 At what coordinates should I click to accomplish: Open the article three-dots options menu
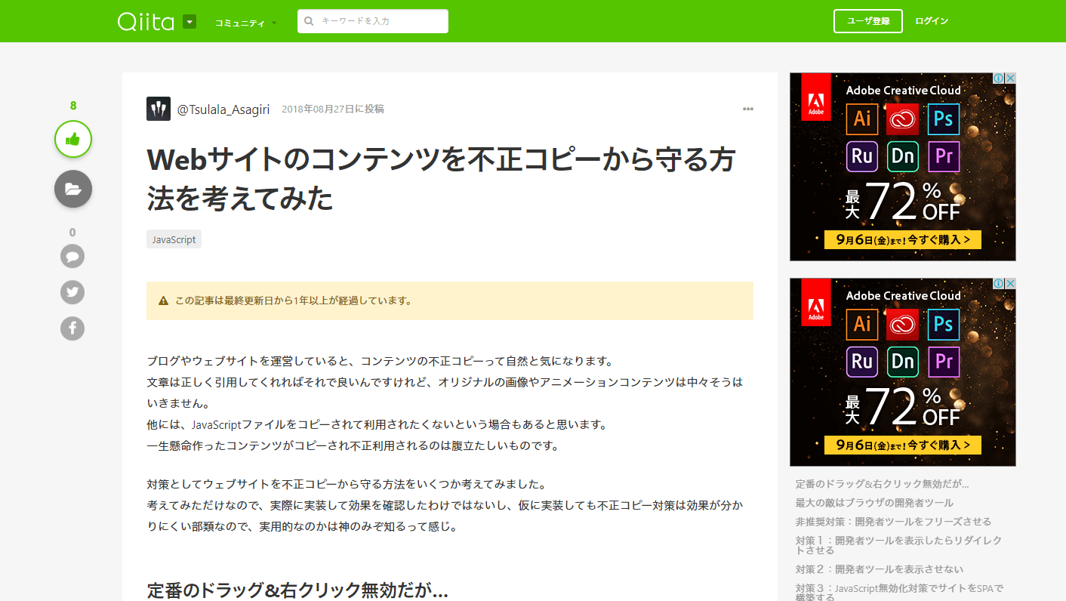tap(747, 109)
